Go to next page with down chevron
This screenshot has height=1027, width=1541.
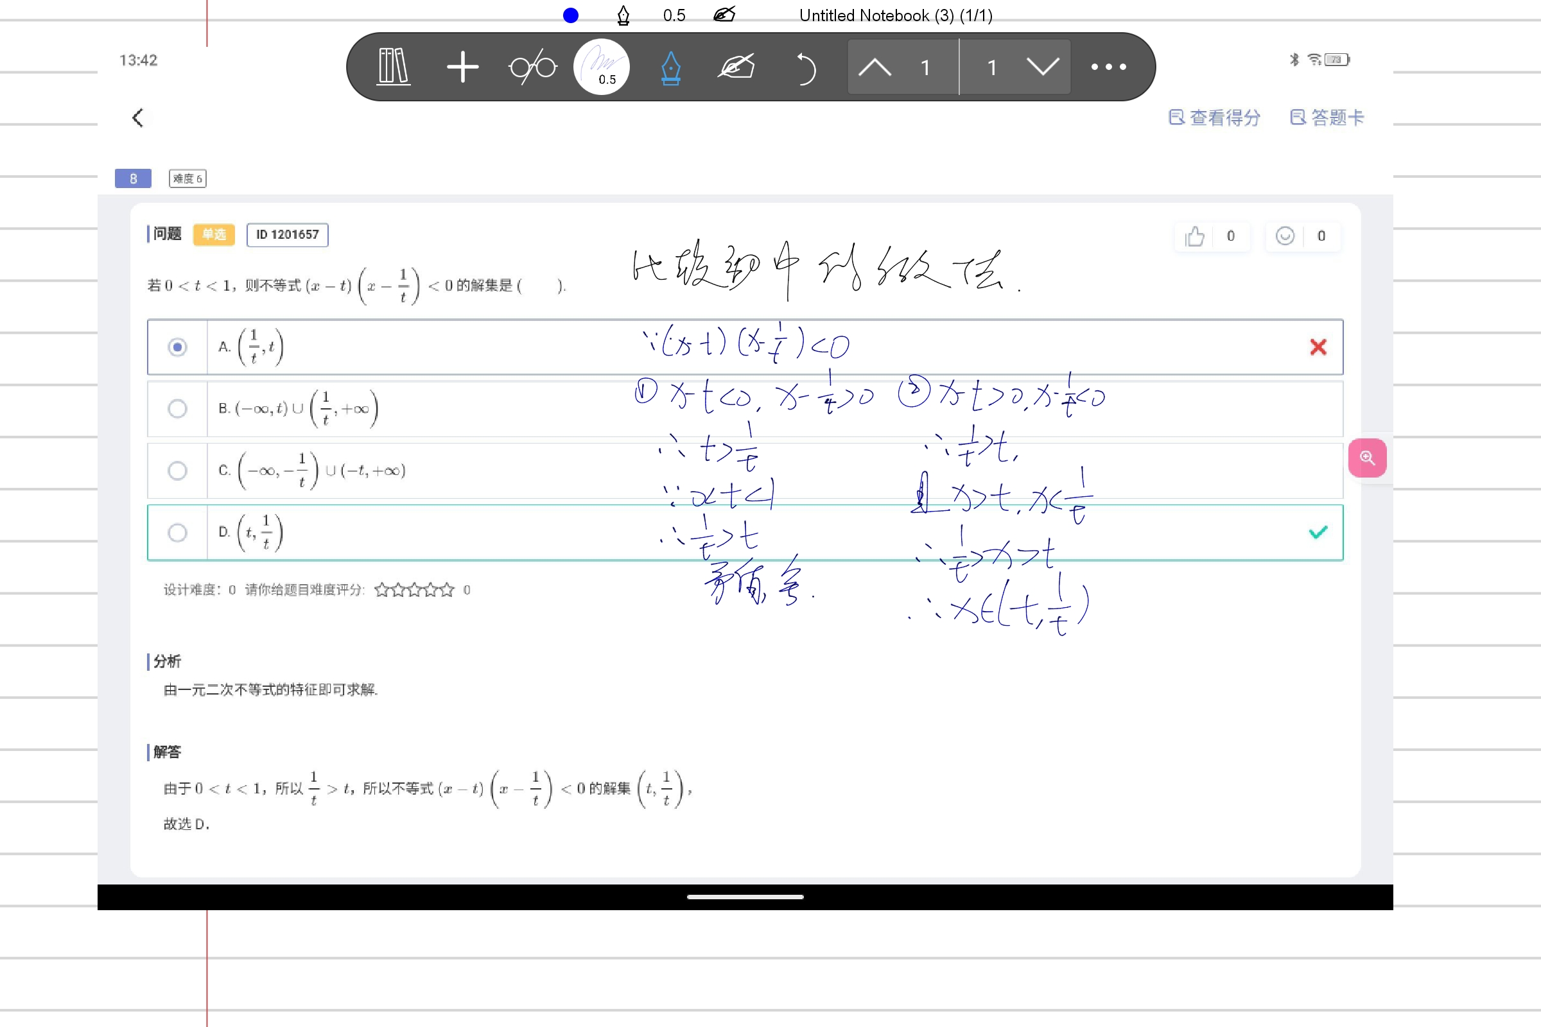(x=1043, y=67)
